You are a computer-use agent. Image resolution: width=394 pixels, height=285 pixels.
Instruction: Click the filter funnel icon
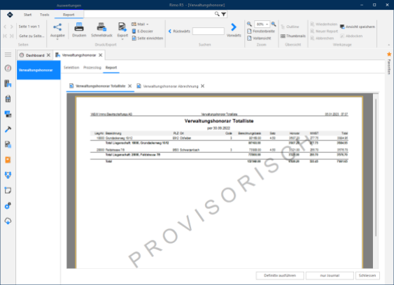[x=223, y=14]
